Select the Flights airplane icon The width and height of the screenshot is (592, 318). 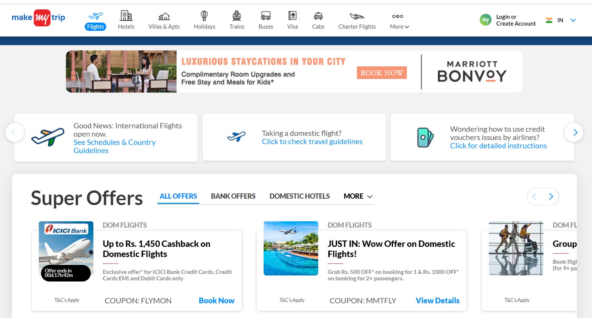tap(96, 16)
